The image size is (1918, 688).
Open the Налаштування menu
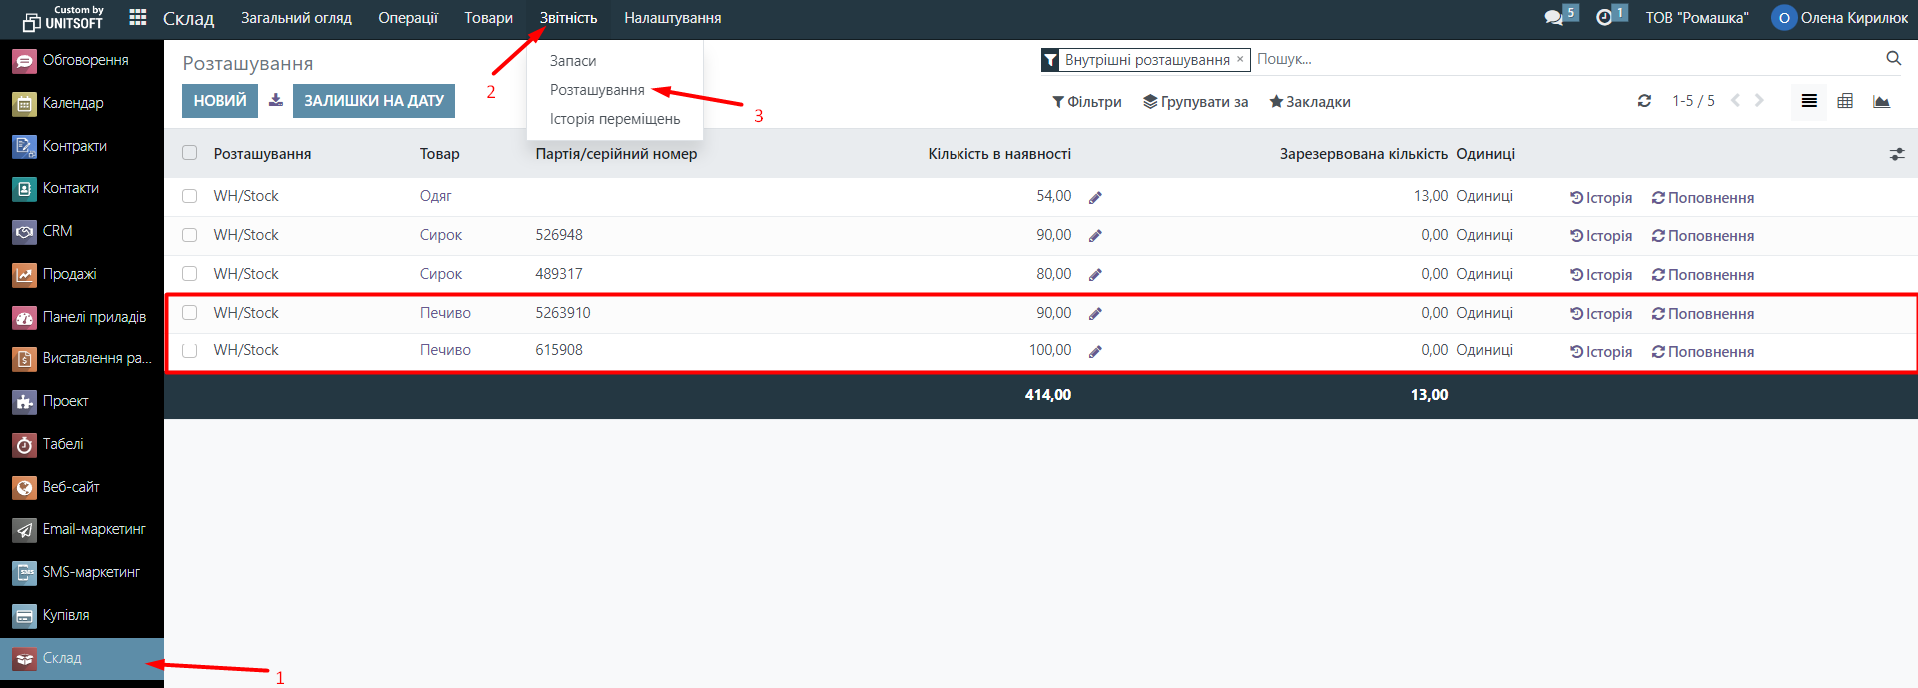[672, 18]
